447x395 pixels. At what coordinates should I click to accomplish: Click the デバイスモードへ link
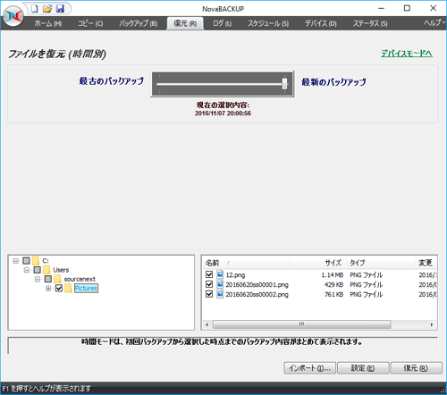pos(407,54)
